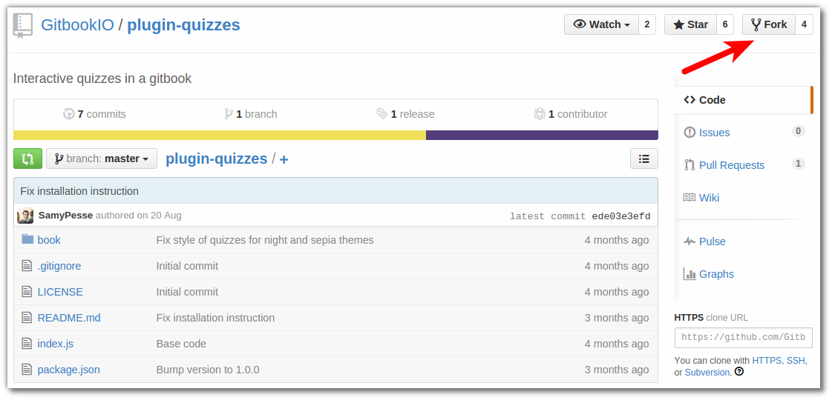View the 7 commits history
The width and height of the screenshot is (832, 400).
[x=94, y=114]
